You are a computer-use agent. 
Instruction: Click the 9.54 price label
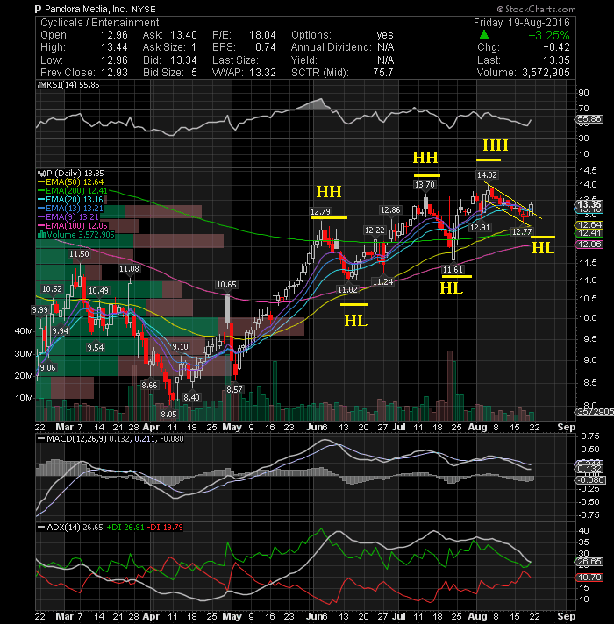pos(95,348)
